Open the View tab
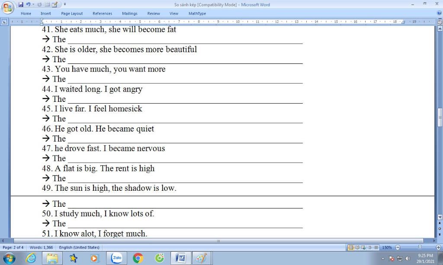This screenshot has height=265, width=443. click(x=174, y=13)
